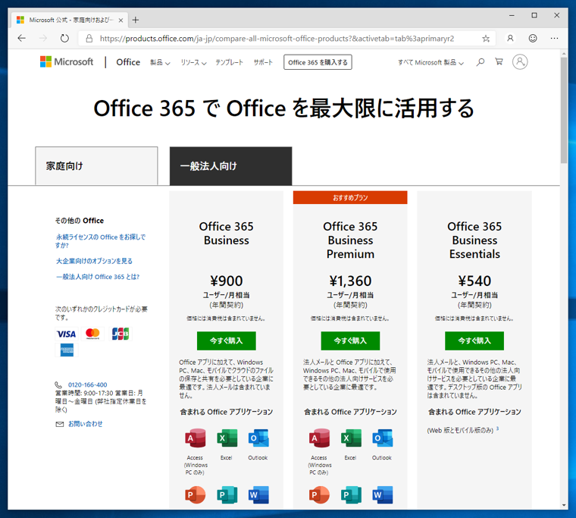Expand the リソース dropdown menu

pyautogui.click(x=193, y=62)
